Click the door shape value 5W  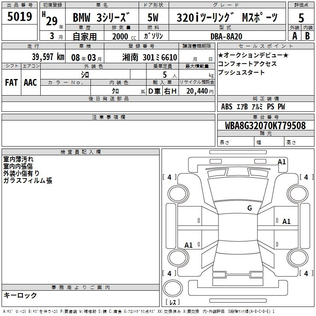[153, 17]
